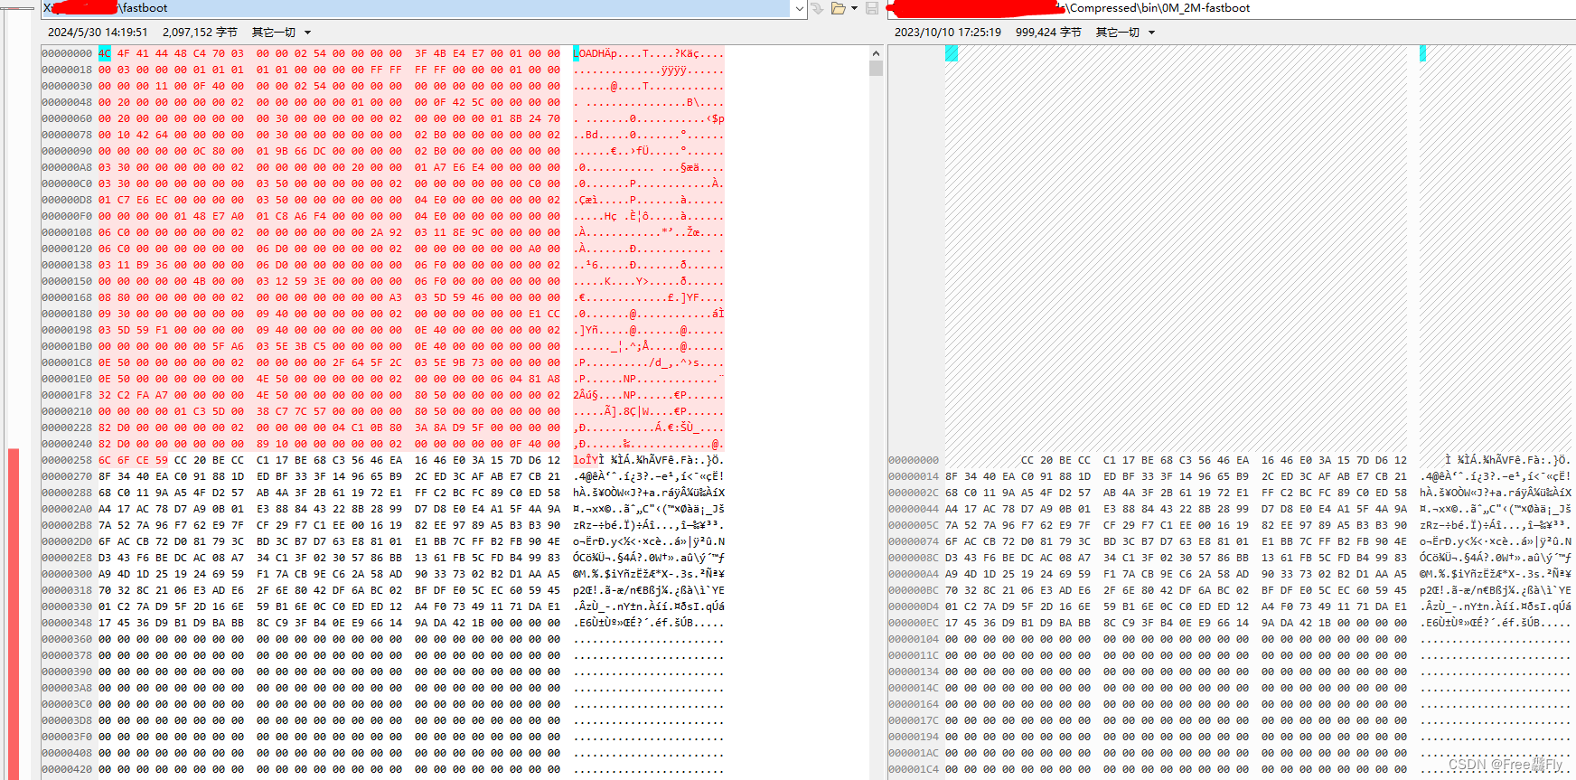
Task: Click right file date 2023/10/10 17:25:19
Action: coord(948,33)
